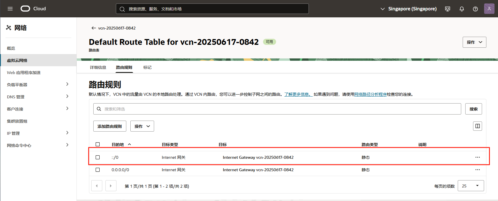Open the Singapore region dropdown
The width and height of the screenshot is (498, 201).
coord(408,9)
